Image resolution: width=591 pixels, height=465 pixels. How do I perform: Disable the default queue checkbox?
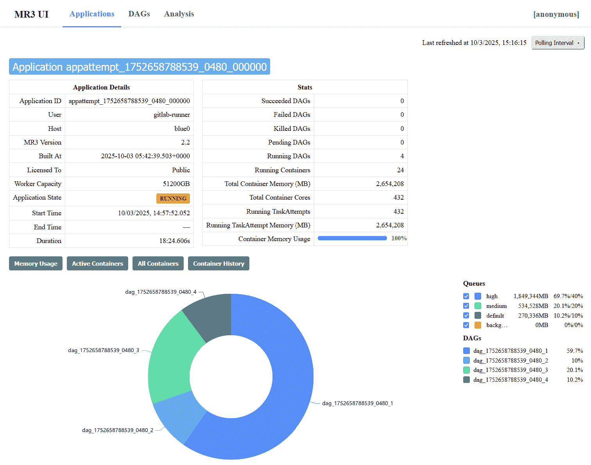pos(466,315)
